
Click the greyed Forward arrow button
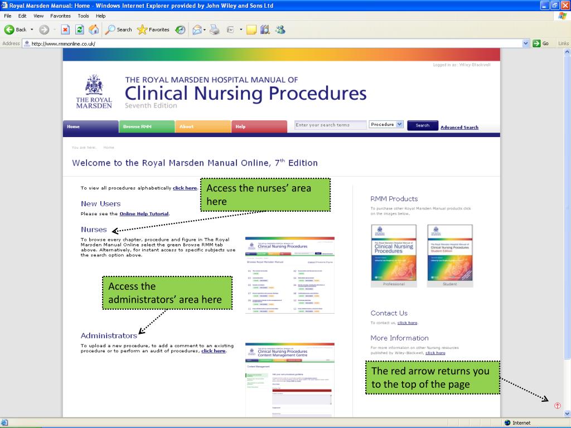44,30
